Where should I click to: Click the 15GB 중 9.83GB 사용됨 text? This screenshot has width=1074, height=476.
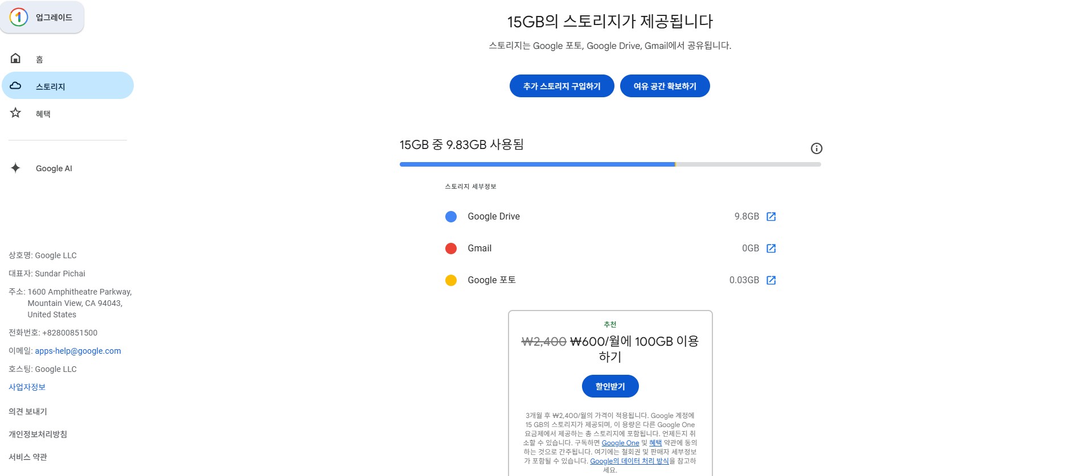click(462, 145)
